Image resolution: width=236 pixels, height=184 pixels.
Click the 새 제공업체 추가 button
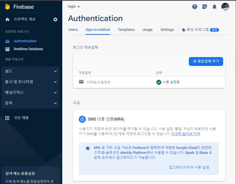pyautogui.click(x=206, y=61)
